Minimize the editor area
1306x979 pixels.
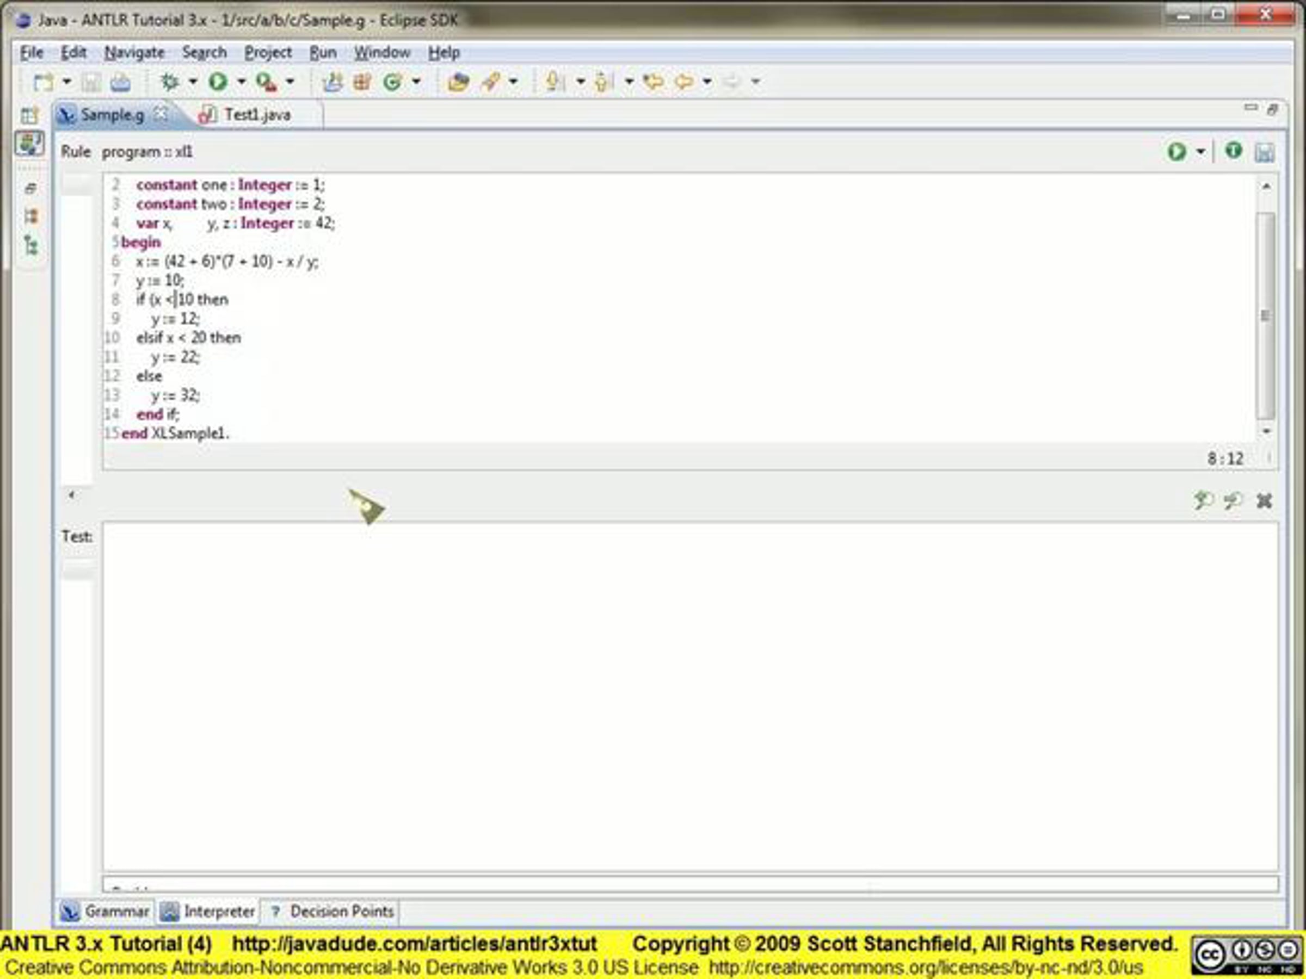1250,108
